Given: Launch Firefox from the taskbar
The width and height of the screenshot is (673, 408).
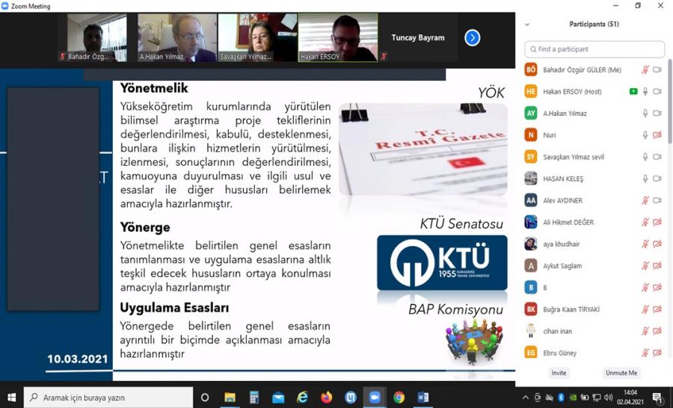Looking at the screenshot, I should [326, 398].
